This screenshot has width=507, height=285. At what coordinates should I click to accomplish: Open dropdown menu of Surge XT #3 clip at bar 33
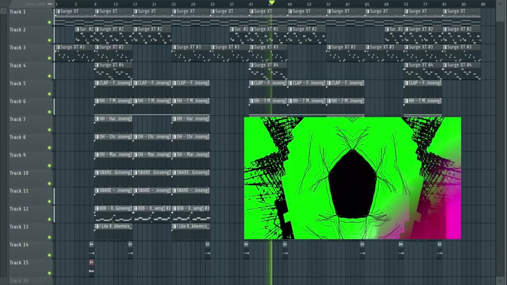tap(213, 47)
